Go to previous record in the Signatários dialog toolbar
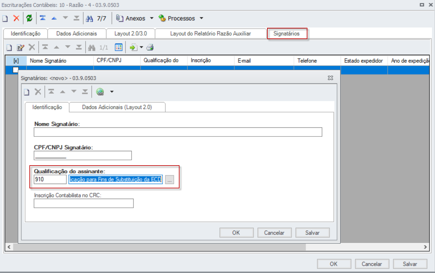 63,92
